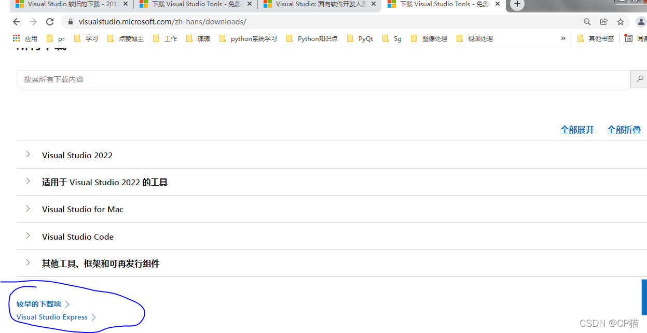Screen dimensions: 647x333
Task: Click the address bar URL
Action: tap(162, 22)
